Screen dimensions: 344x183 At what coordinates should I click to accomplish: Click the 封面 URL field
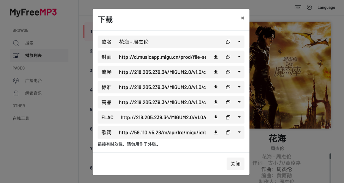coord(162,57)
